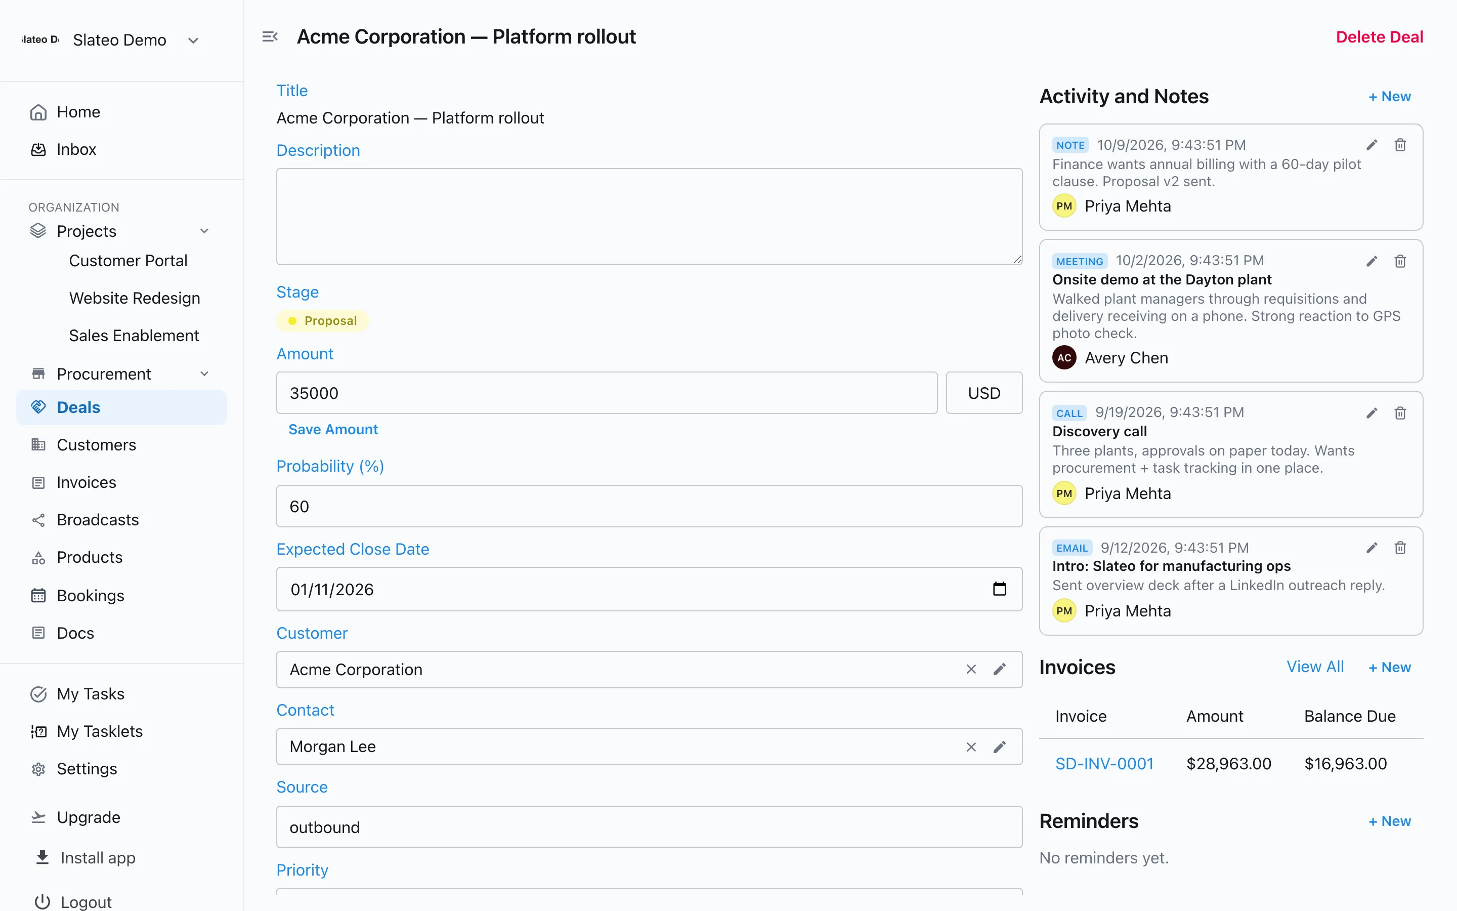The image size is (1457, 911).
Task: Collapse the sidebar menu icon
Action: (270, 37)
